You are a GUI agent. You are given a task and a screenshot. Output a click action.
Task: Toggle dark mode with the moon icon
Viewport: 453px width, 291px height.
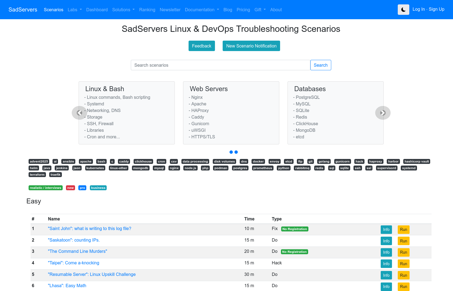pyautogui.click(x=403, y=10)
